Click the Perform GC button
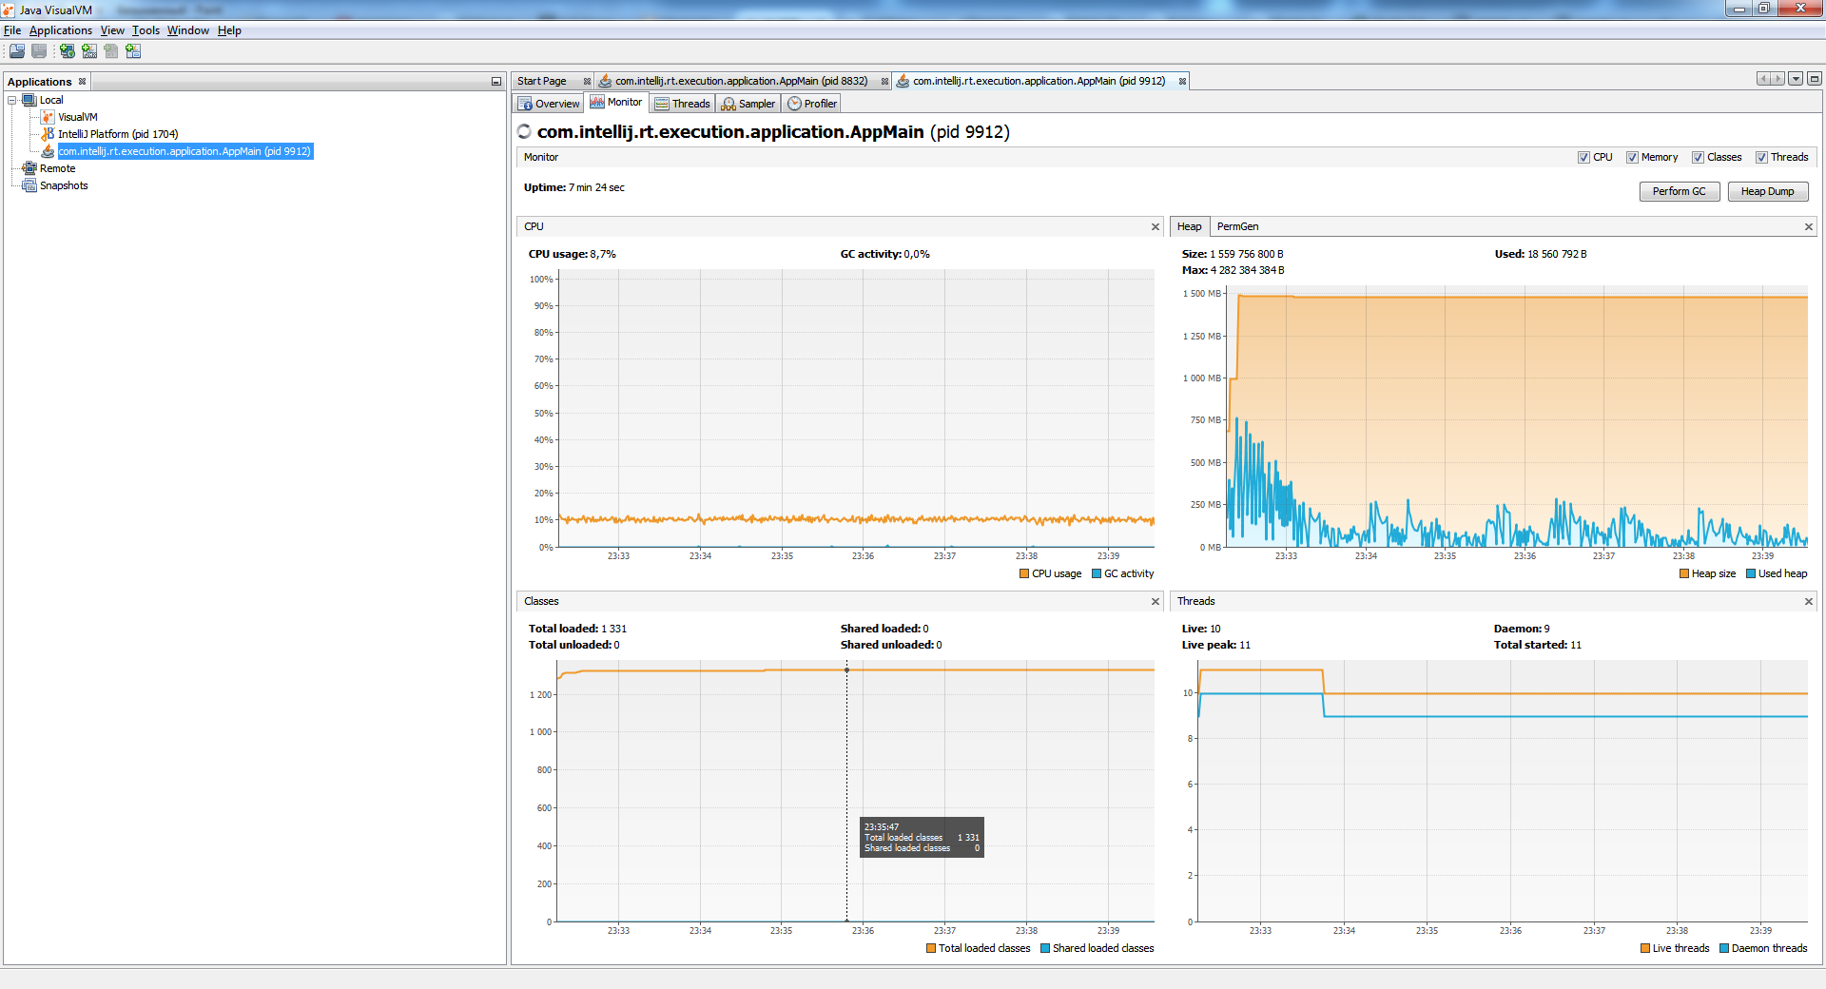 click(x=1679, y=191)
